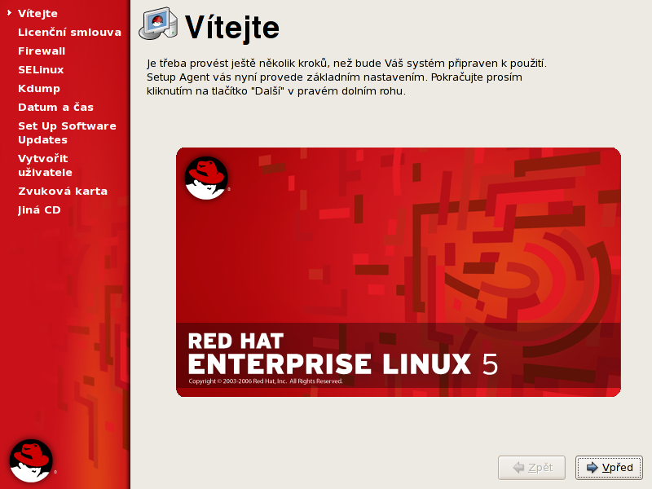The width and height of the screenshot is (652, 489).
Task: Choose the Datum a čas step
Action: click(x=55, y=107)
